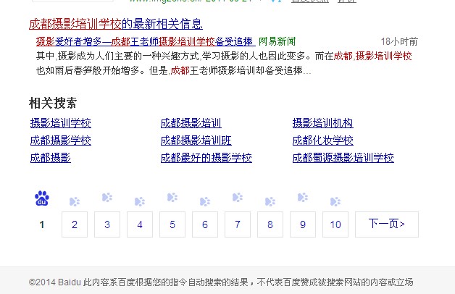The width and height of the screenshot is (455, 294).
Task: Click related search 成都最好的摄影学校
Action: point(206,158)
